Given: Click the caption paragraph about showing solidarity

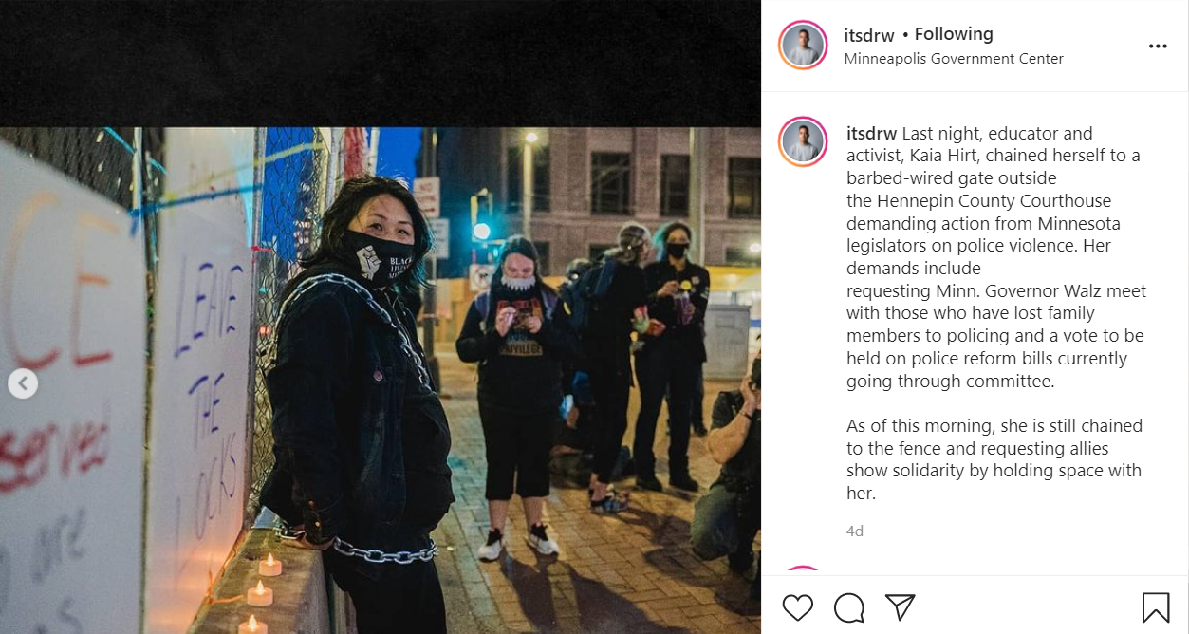Looking at the screenshot, I should (994, 459).
